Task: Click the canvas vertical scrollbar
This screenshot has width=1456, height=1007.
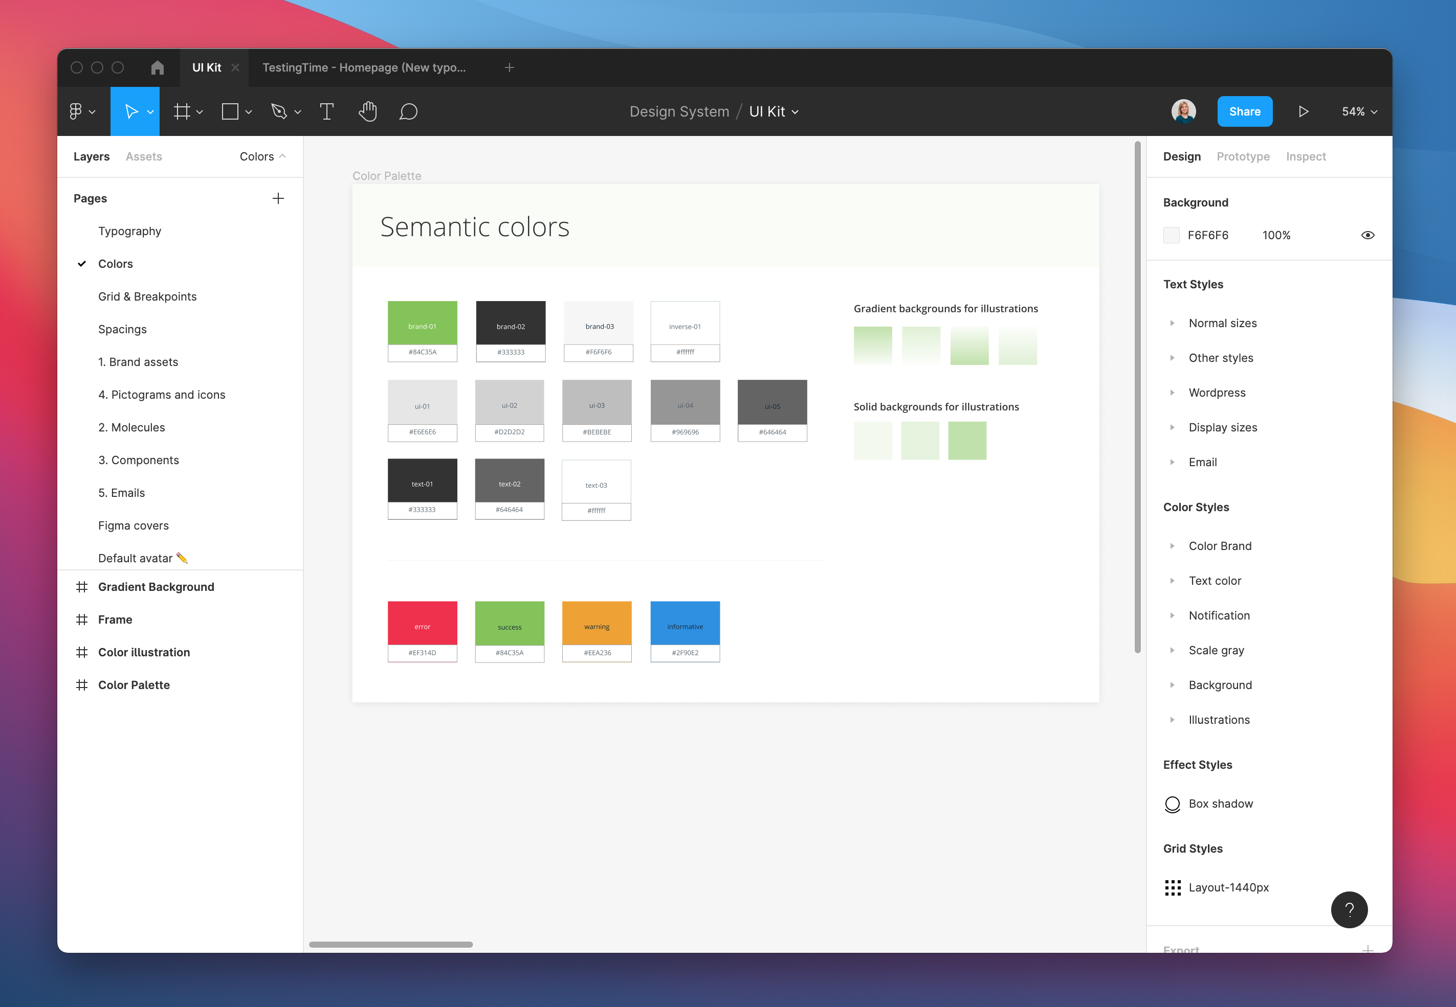Action: coord(1138,398)
